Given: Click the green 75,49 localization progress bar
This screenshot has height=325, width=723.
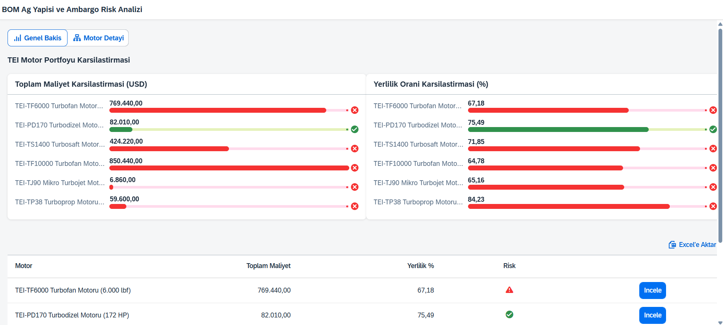Looking at the screenshot, I should 588,129.
